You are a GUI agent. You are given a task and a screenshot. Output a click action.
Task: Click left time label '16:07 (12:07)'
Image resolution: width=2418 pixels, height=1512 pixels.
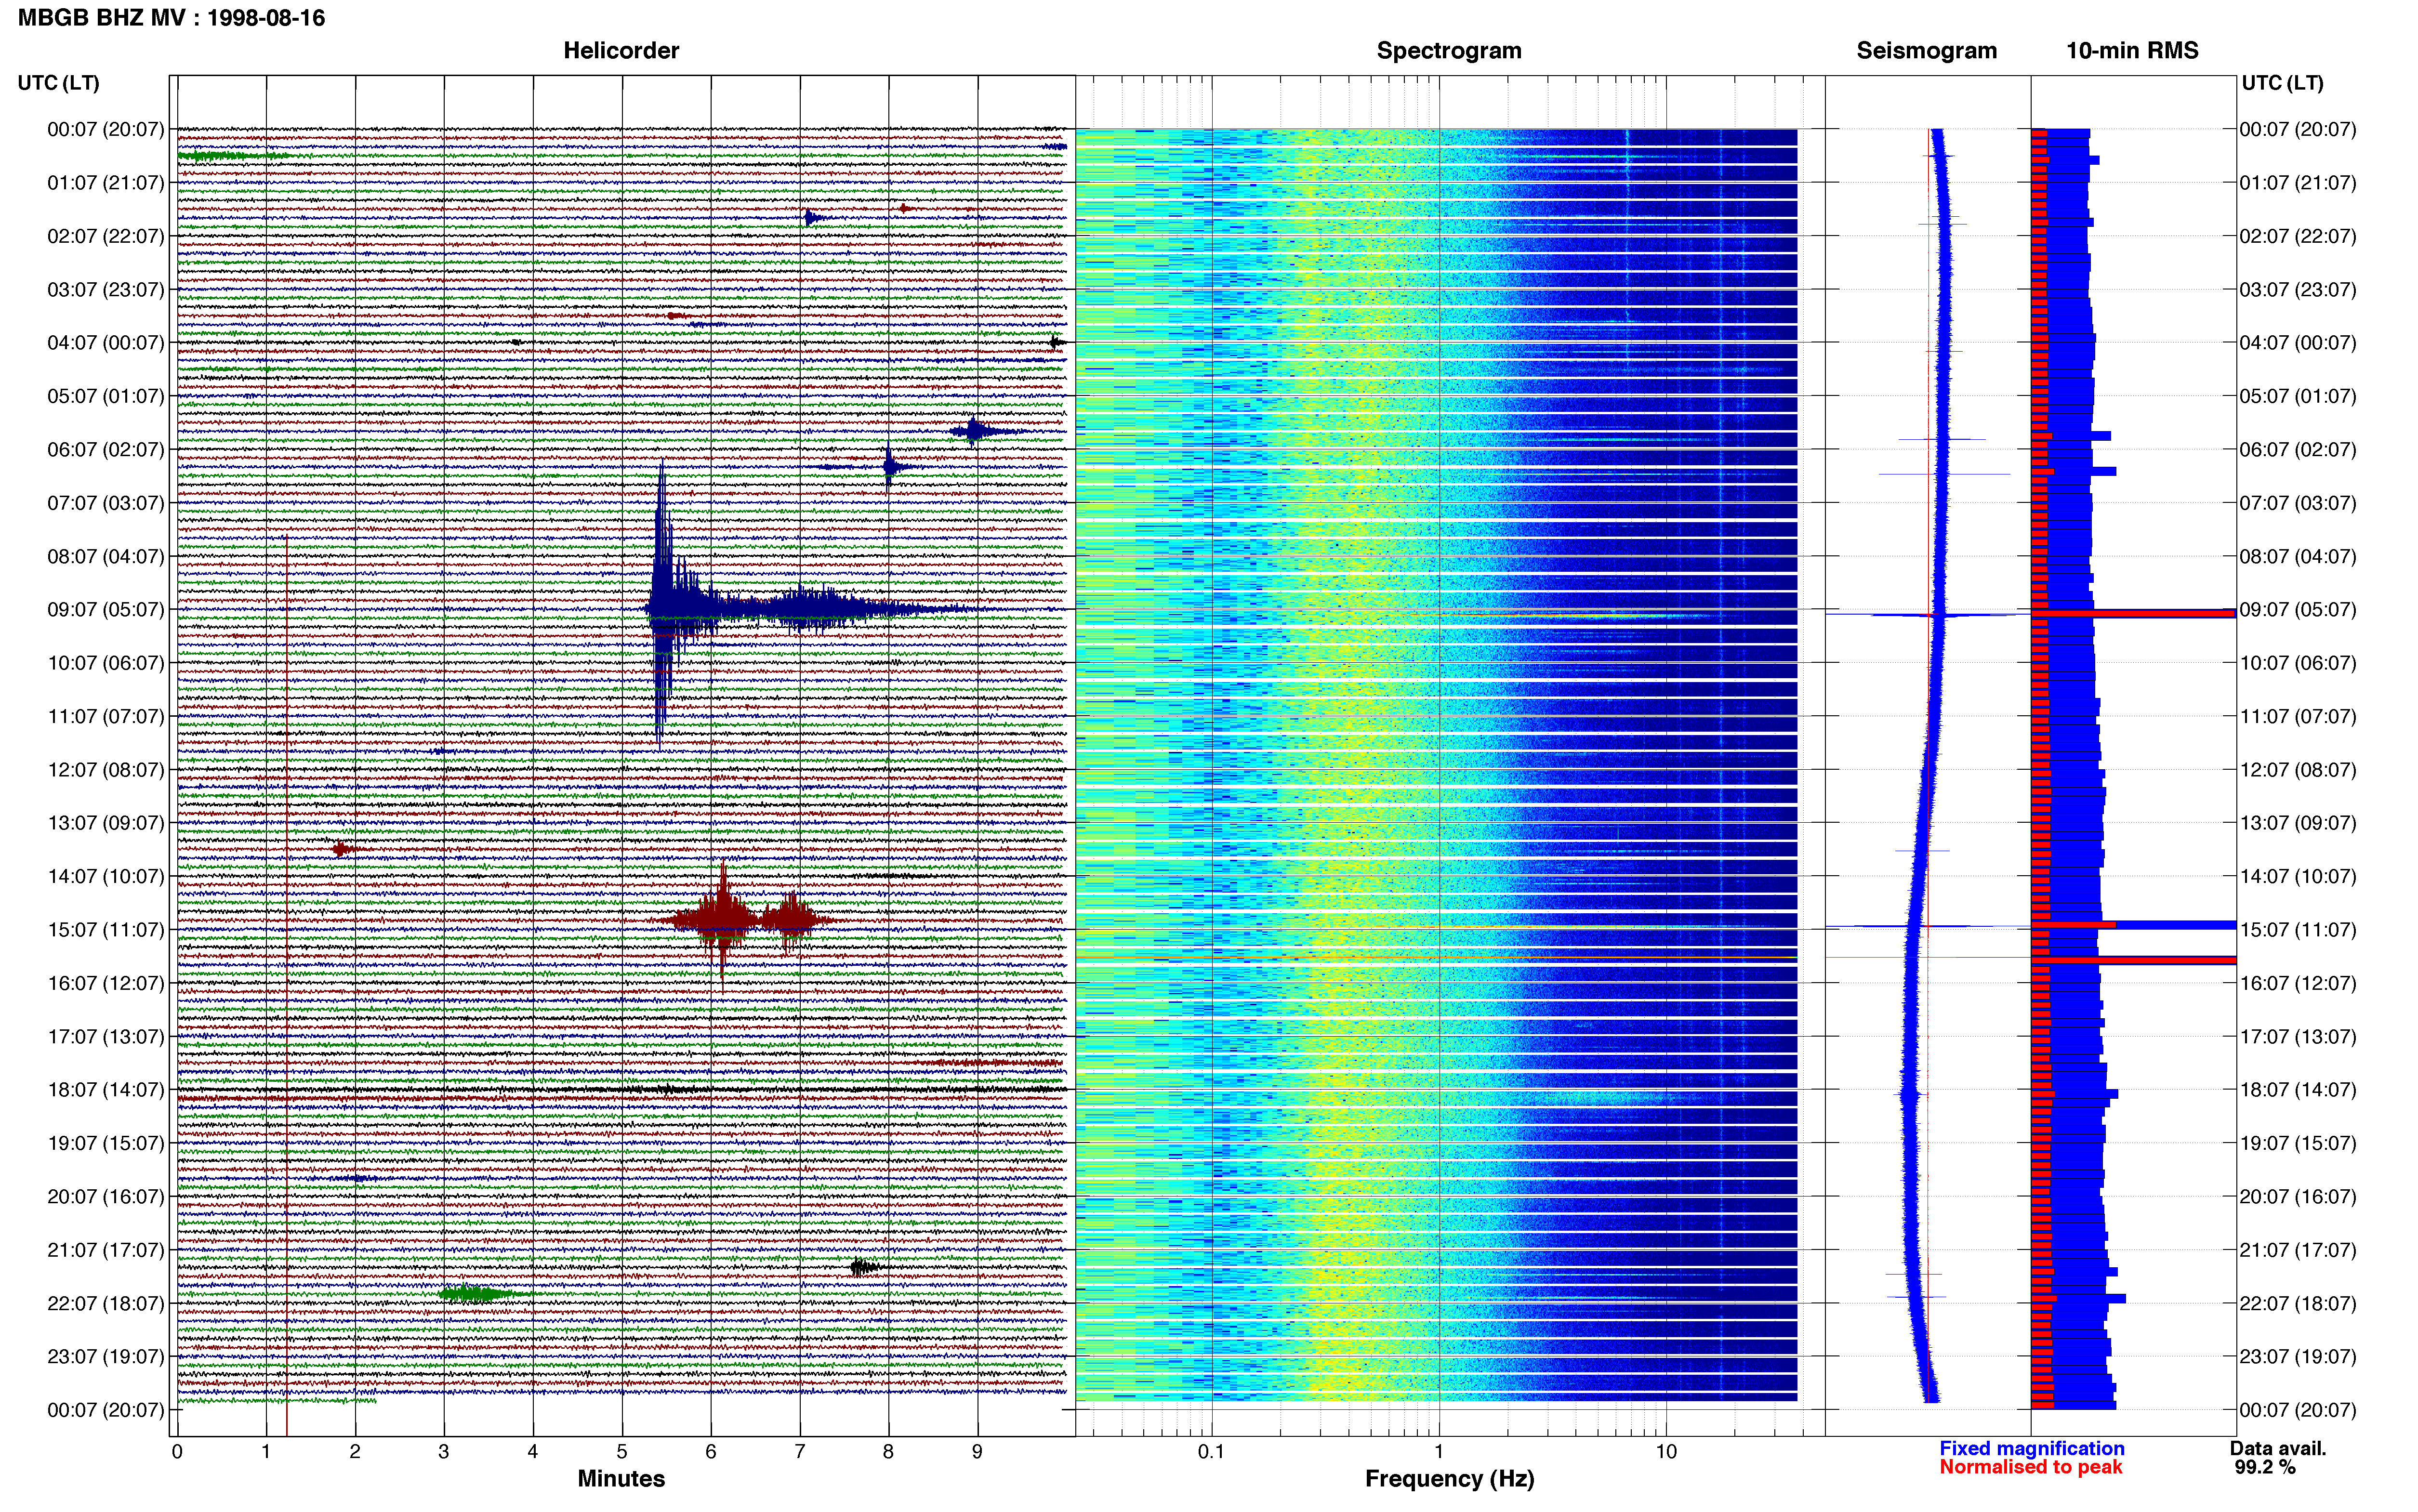tap(106, 983)
